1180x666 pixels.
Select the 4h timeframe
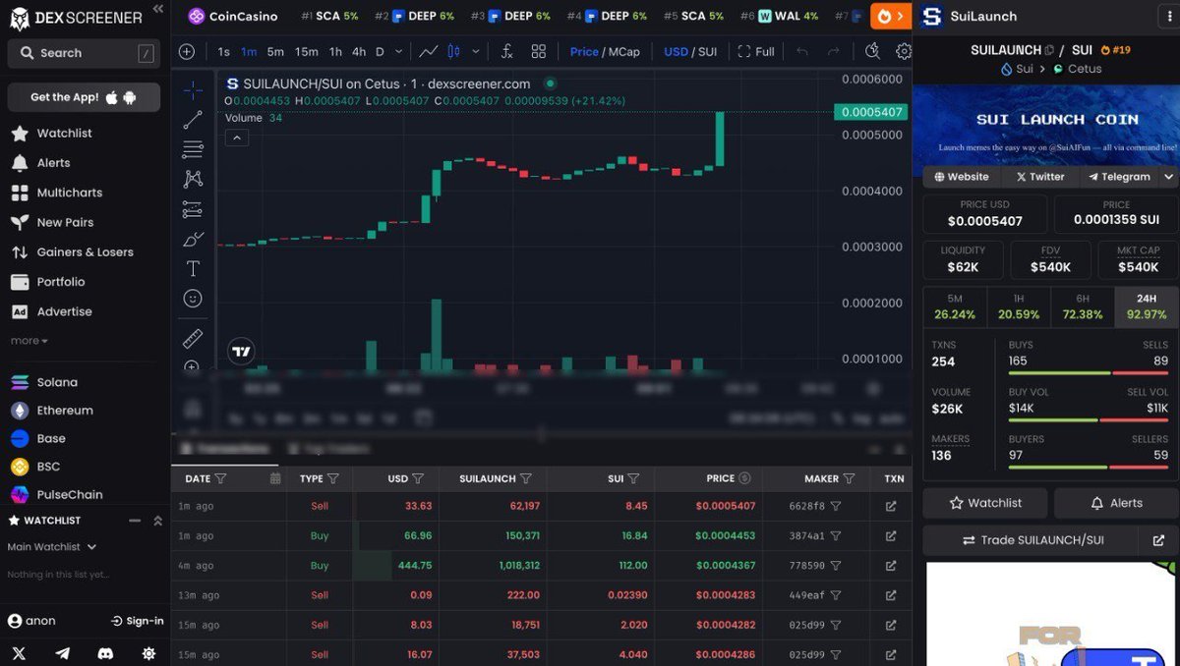pos(359,52)
